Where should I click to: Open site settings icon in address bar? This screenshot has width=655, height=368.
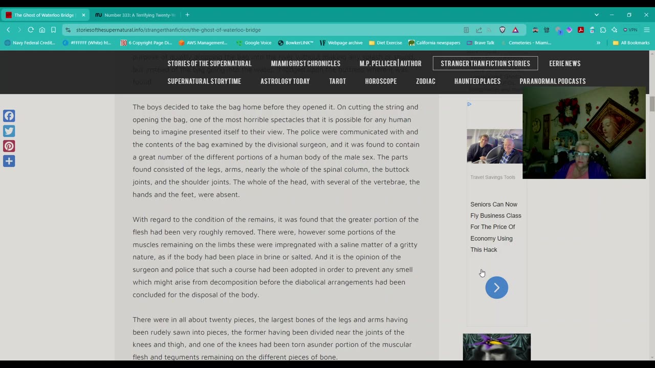(68, 30)
